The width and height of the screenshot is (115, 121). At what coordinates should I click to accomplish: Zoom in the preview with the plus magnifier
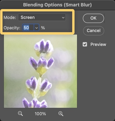(x=61, y=114)
